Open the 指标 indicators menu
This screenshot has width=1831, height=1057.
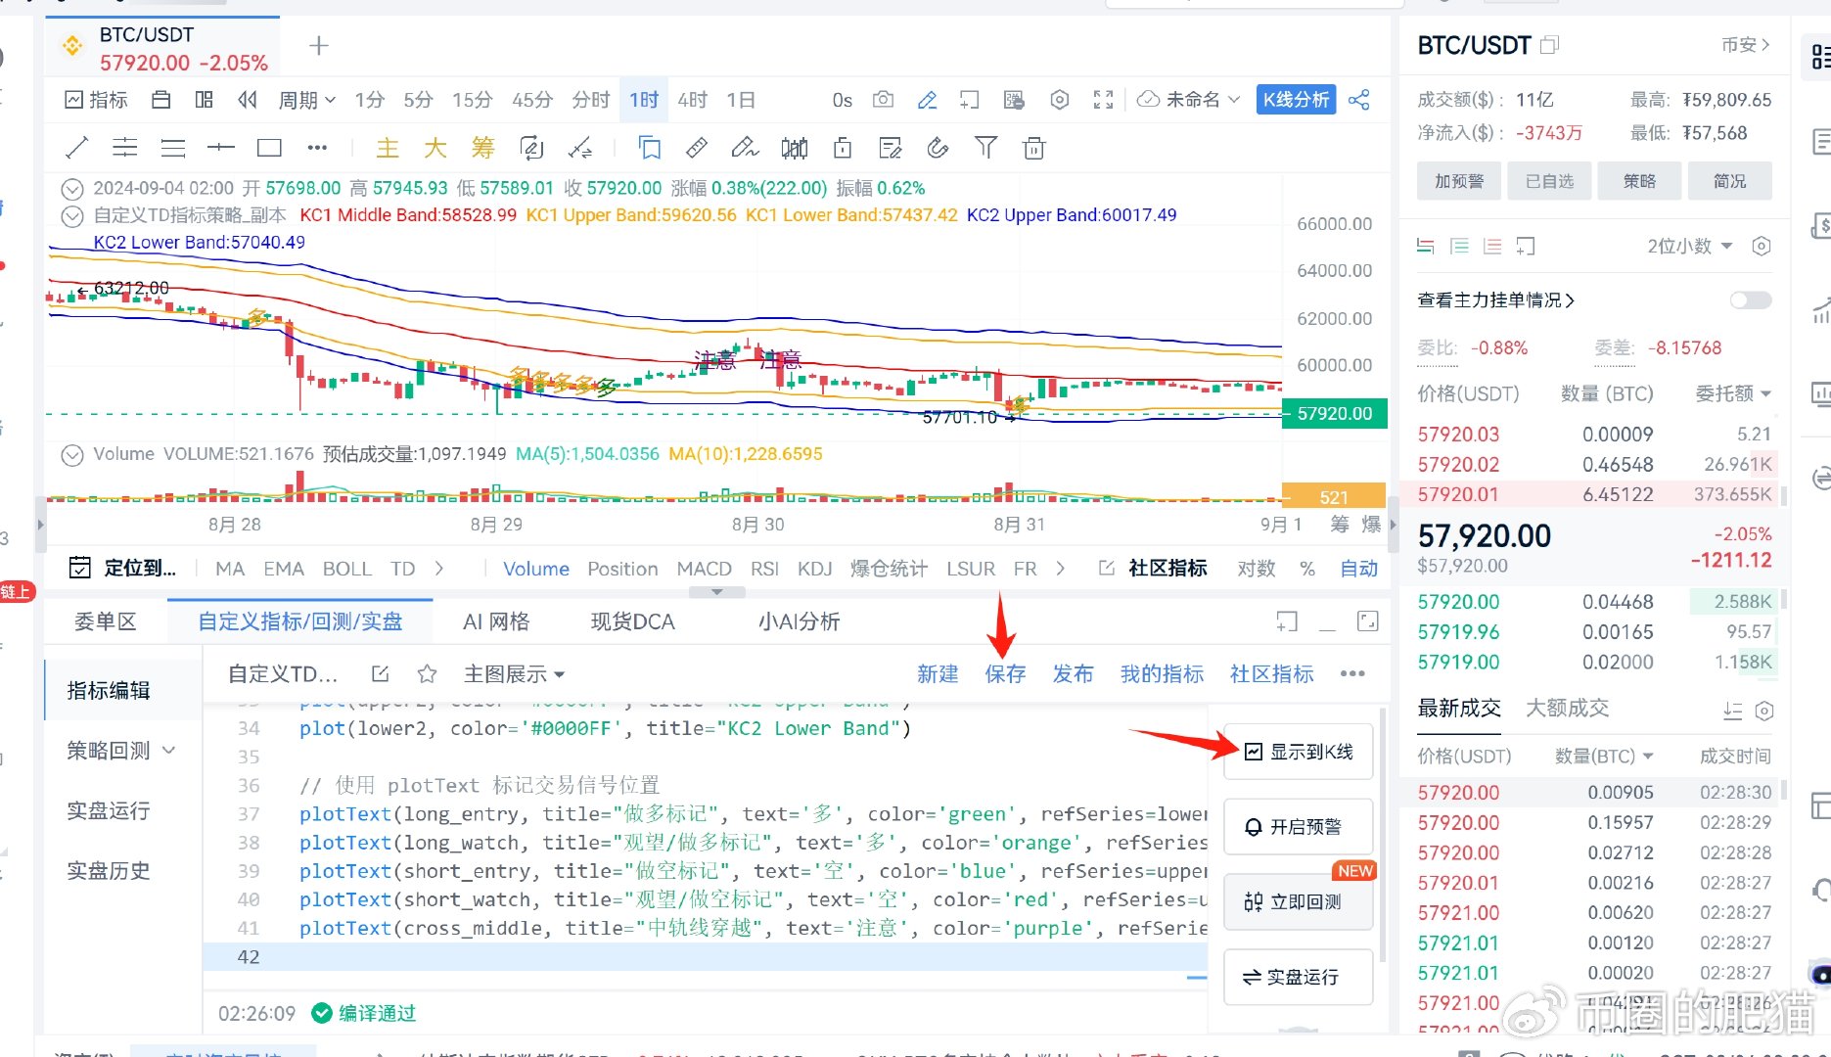coord(96,100)
